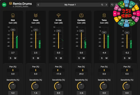This screenshot has height=95, width=140.
Task: Click the Hi-Hat icon
Action: [58, 15]
